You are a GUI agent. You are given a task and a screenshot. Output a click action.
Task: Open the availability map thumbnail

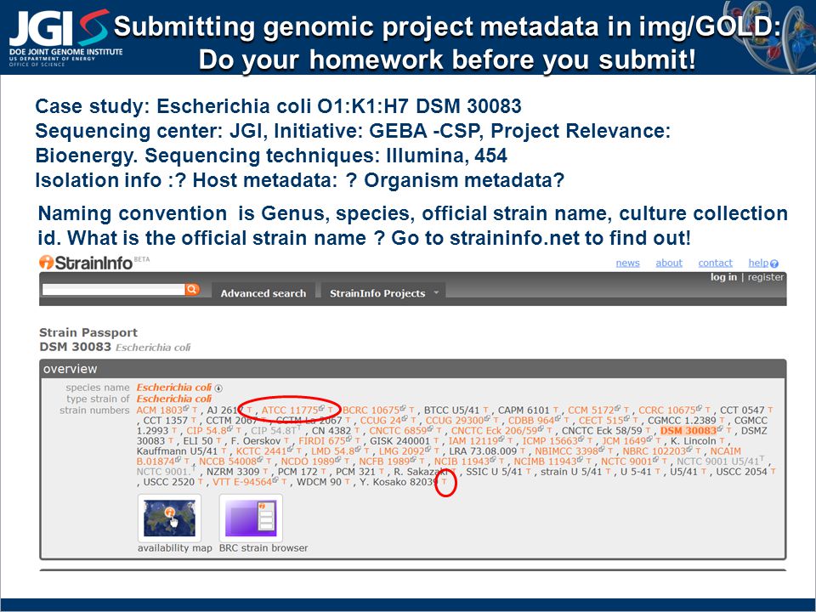pos(170,518)
